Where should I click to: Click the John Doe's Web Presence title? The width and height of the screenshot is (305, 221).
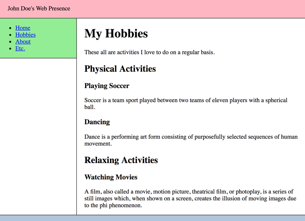[x=39, y=8]
